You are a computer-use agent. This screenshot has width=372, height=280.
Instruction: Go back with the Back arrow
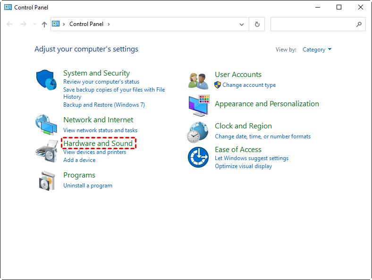(x=9, y=24)
